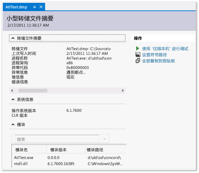Open 设置符号路径 link

[x=154, y=55]
